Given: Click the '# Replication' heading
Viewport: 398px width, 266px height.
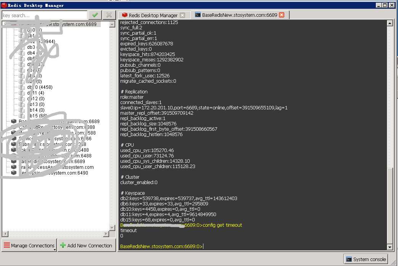Looking at the screenshot, I should click(x=134, y=91).
